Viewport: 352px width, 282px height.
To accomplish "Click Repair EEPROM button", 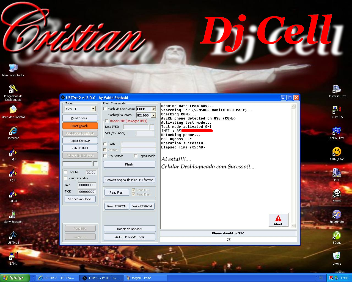I will click(80, 141).
